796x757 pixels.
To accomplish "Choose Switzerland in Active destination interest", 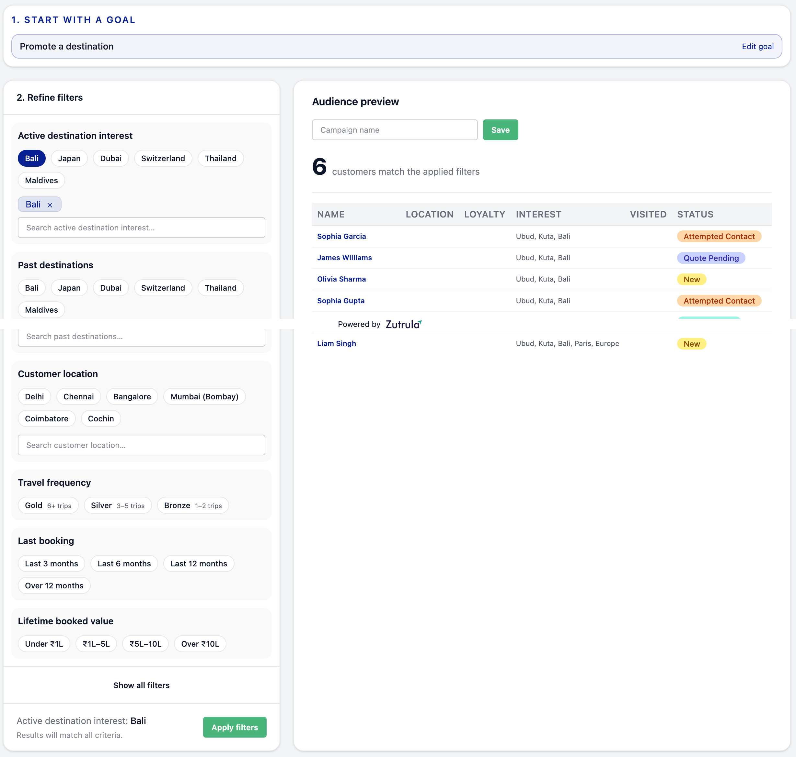I will [x=163, y=158].
